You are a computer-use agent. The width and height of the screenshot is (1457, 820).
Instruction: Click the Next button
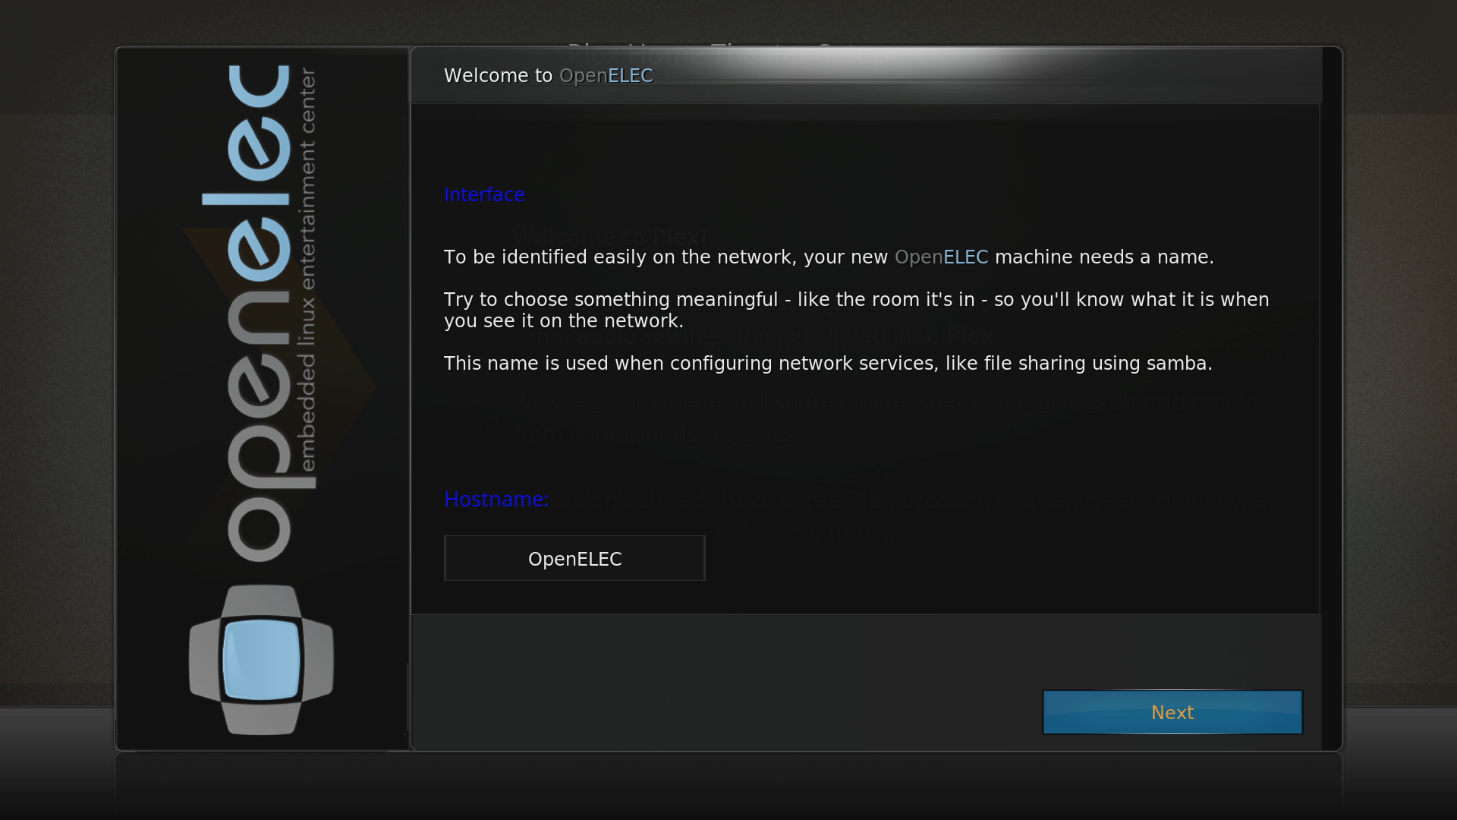(x=1172, y=712)
